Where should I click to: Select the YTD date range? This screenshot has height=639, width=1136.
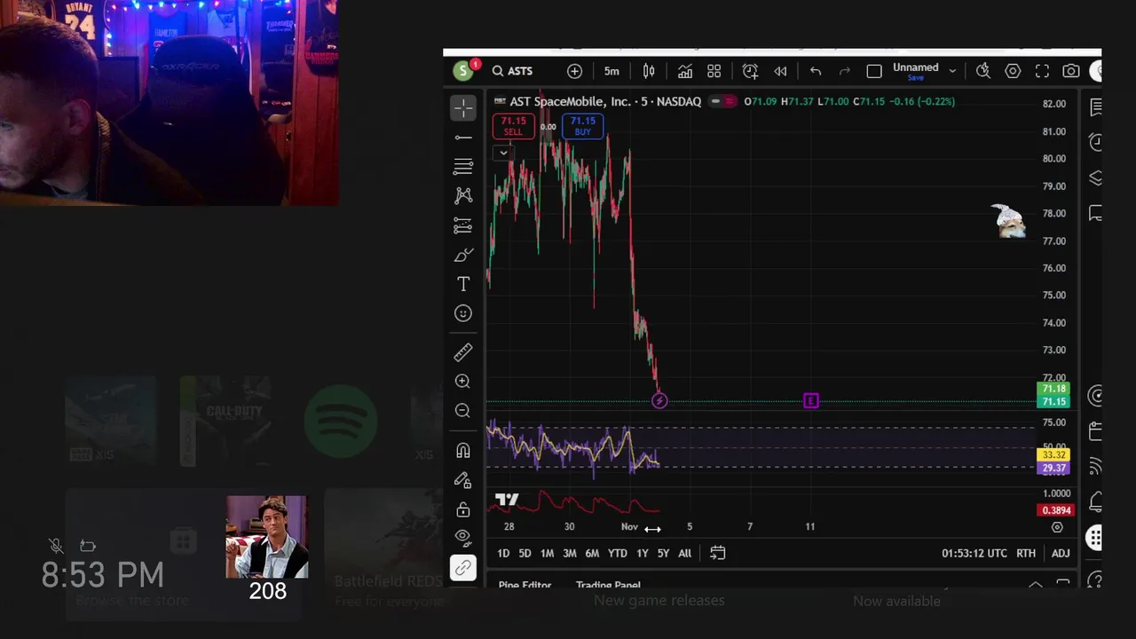617,553
